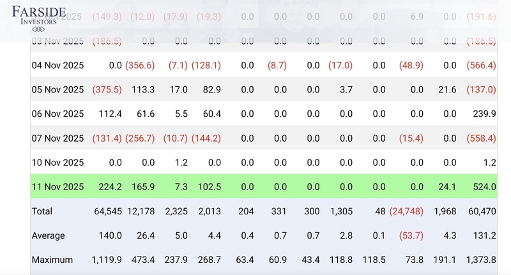Select the 131.2 average total
The width and height of the screenshot is (511, 275).
[484, 235]
